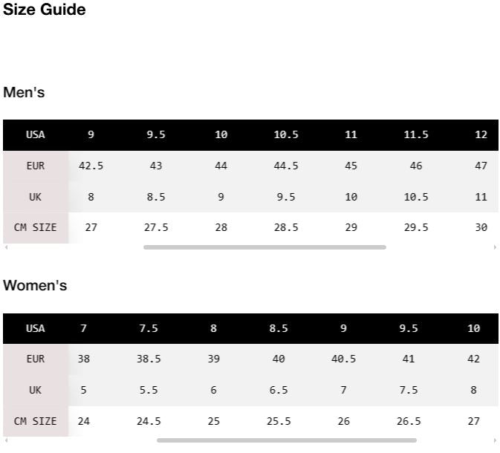Click left scroll arrow of Women's table
Screen dimensions: 500x453
point(6,440)
